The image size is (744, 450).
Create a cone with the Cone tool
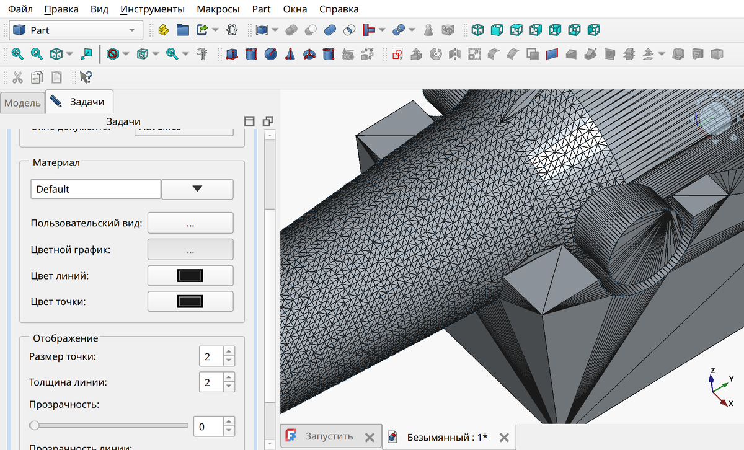pos(289,54)
